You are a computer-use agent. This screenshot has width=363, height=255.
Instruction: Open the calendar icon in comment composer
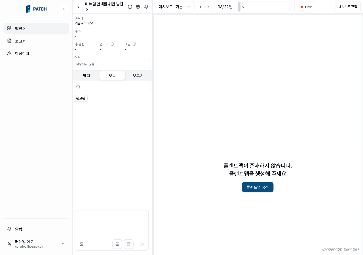[128, 244]
